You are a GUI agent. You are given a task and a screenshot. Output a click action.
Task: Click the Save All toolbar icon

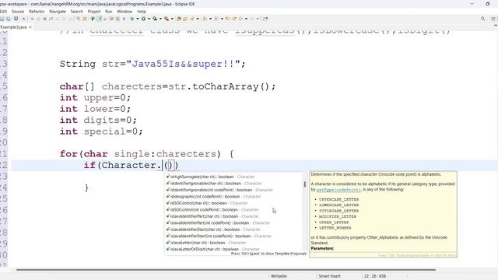click(x=9, y=19)
